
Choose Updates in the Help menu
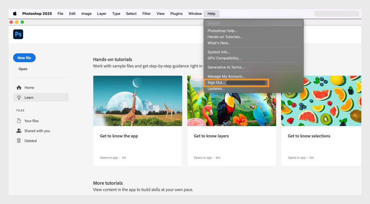[216, 88]
